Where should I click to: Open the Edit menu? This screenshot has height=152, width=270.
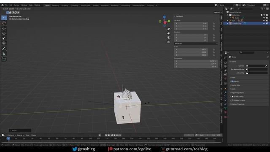click(11, 5)
